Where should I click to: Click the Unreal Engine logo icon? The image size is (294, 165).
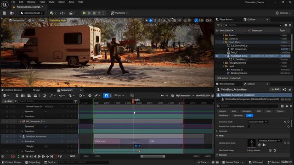click(x=5, y=5)
